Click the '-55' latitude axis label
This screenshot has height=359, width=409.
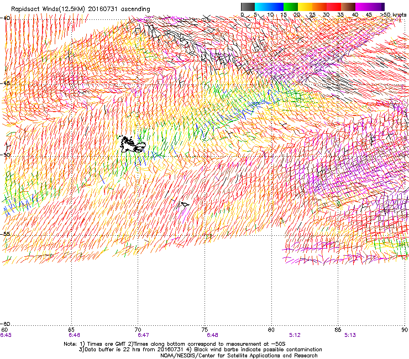[6, 234]
